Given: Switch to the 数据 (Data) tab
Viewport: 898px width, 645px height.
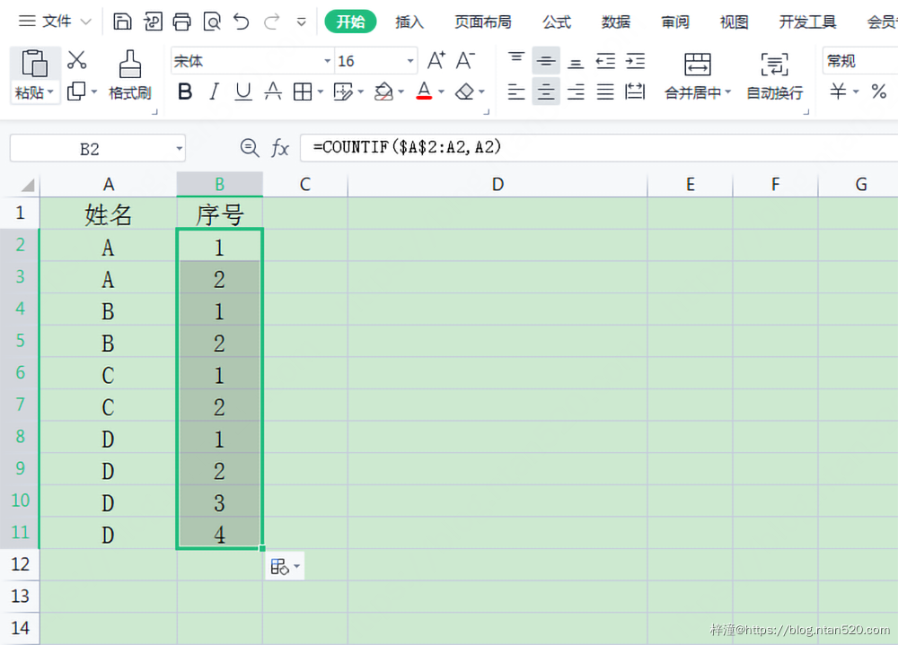Looking at the screenshot, I should pos(616,22).
